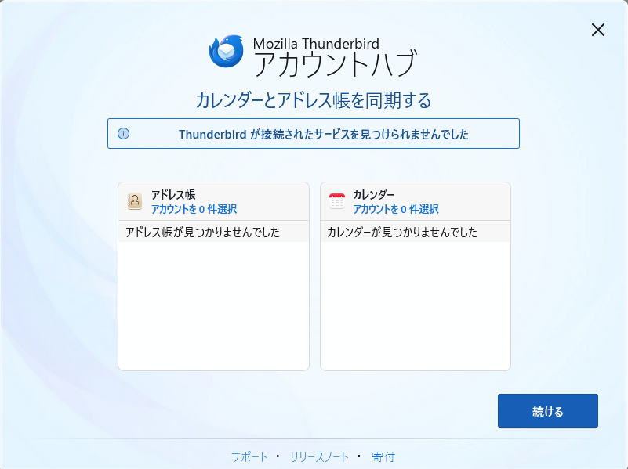Open the サポート link
This screenshot has width=628, height=469.
(249, 456)
